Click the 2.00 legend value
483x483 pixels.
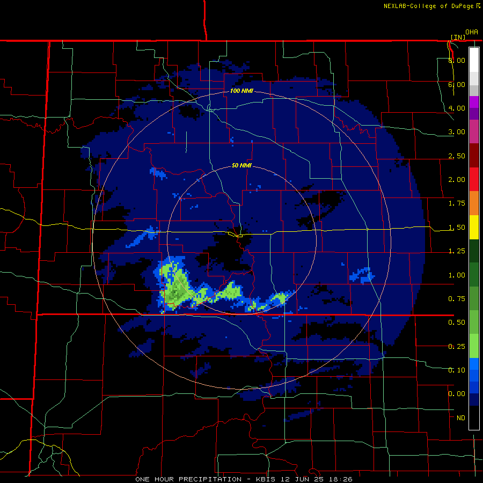tap(457, 180)
